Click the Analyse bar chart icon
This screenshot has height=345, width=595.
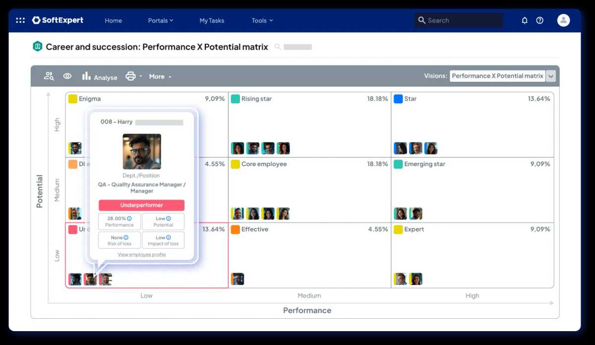[x=86, y=76]
